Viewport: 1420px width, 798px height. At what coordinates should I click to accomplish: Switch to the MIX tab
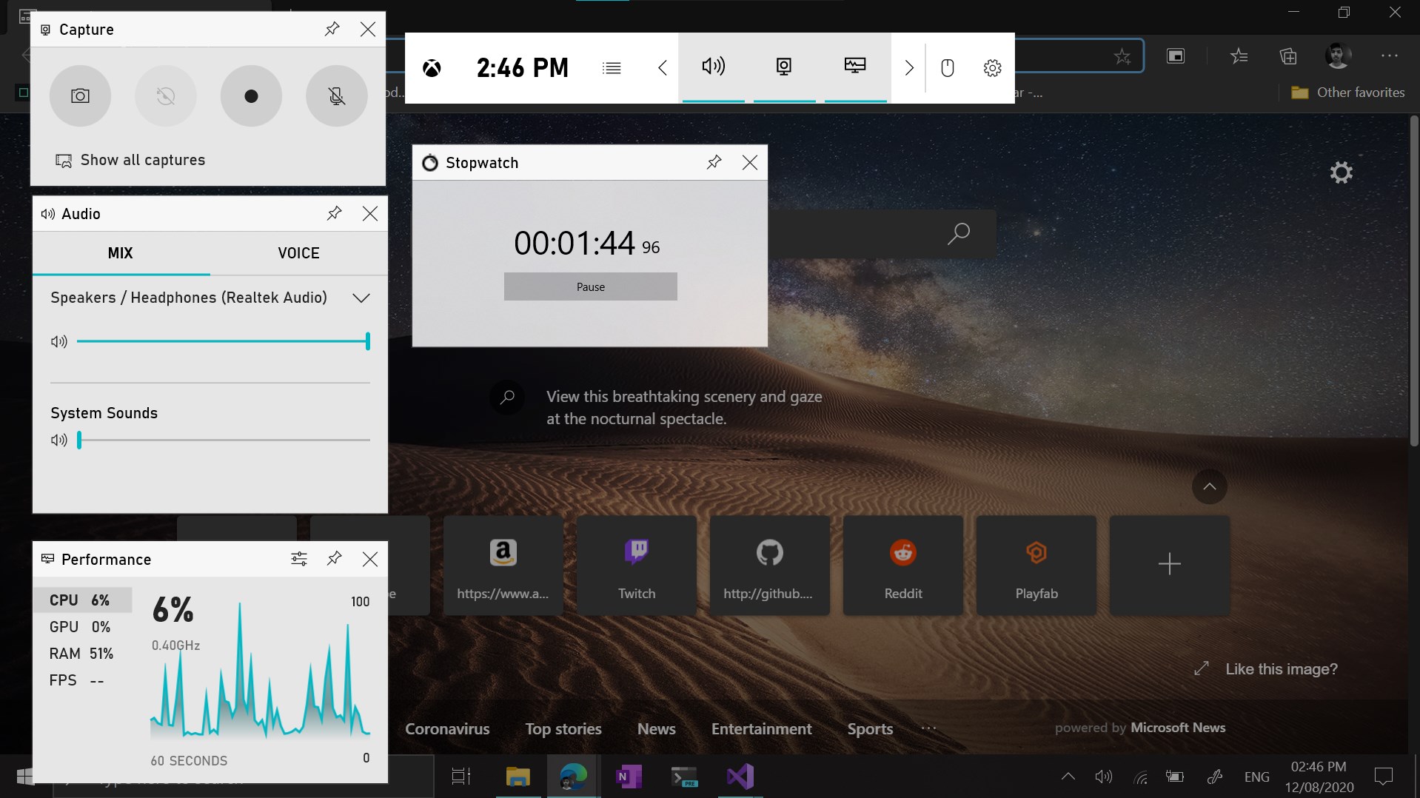(x=121, y=253)
